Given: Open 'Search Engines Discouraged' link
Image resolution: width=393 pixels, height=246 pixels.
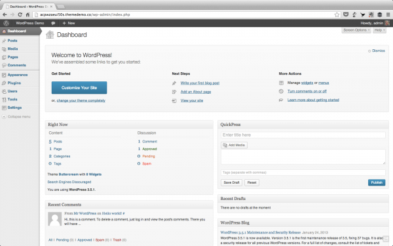Looking at the screenshot, I should (x=69, y=182).
